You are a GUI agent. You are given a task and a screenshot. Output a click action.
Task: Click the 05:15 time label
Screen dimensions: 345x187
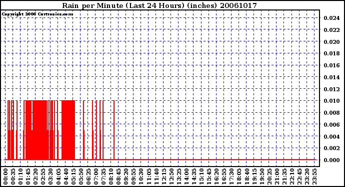pos(73,177)
